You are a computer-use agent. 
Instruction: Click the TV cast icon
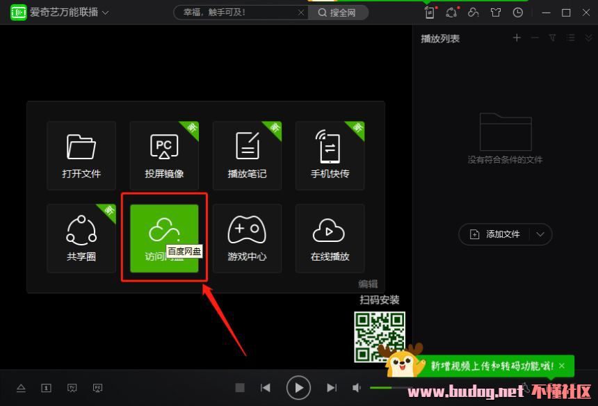(x=72, y=388)
